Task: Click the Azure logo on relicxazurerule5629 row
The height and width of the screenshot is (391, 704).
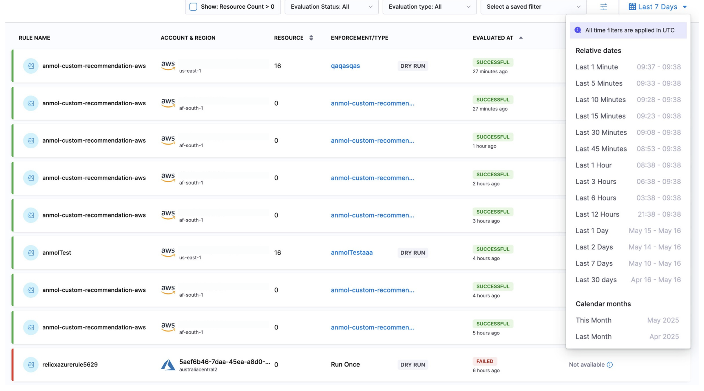Action: 168,365
